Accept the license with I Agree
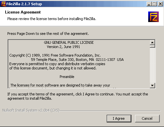Screen dimensions: 164x127 coord(119,118)
